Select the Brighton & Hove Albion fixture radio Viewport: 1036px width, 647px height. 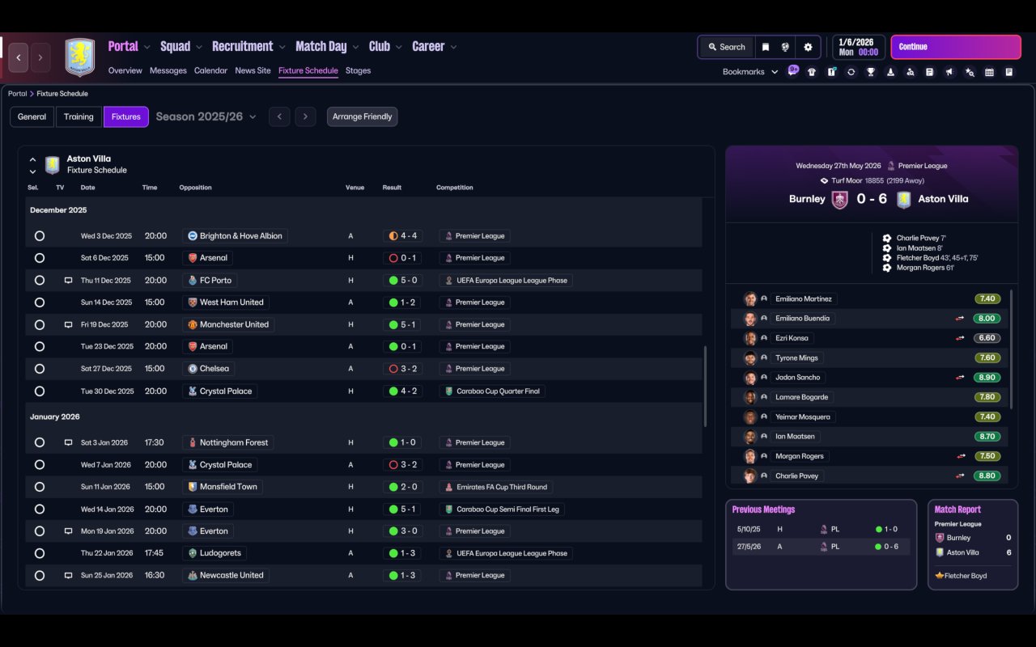40,236
